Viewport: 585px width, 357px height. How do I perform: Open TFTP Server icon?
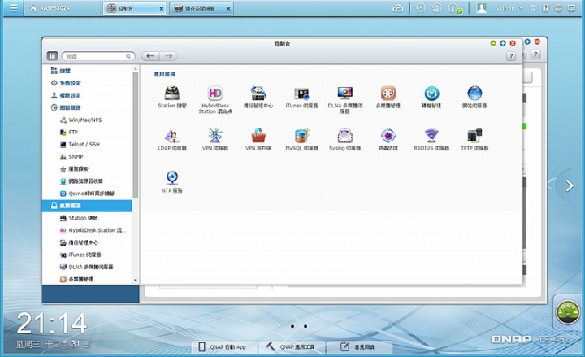coord(474,136)
